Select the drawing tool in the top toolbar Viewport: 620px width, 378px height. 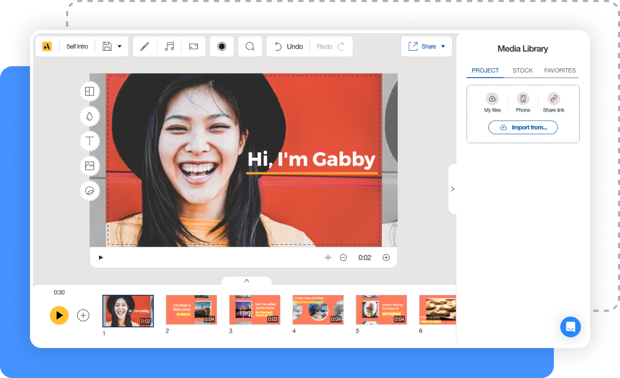coord(144,46)
